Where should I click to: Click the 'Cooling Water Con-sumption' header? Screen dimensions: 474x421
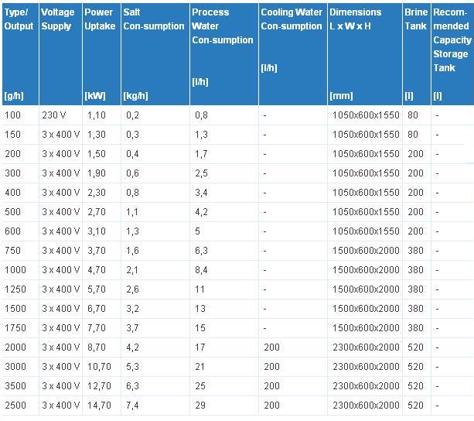point(293,54)
